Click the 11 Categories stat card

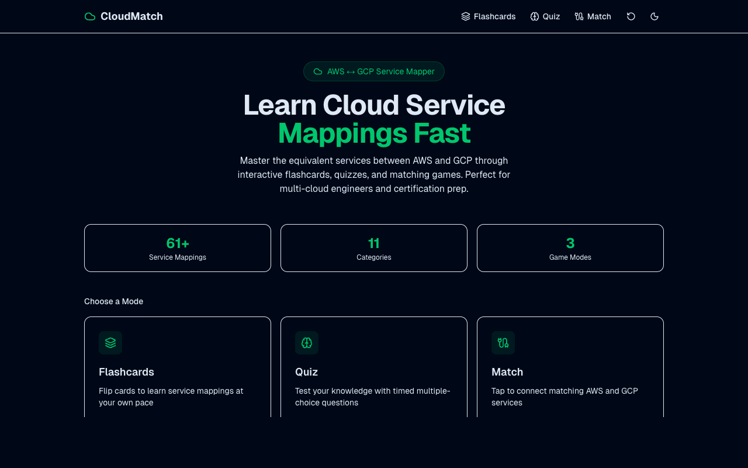pyautogui.click(x=374, y=248)
